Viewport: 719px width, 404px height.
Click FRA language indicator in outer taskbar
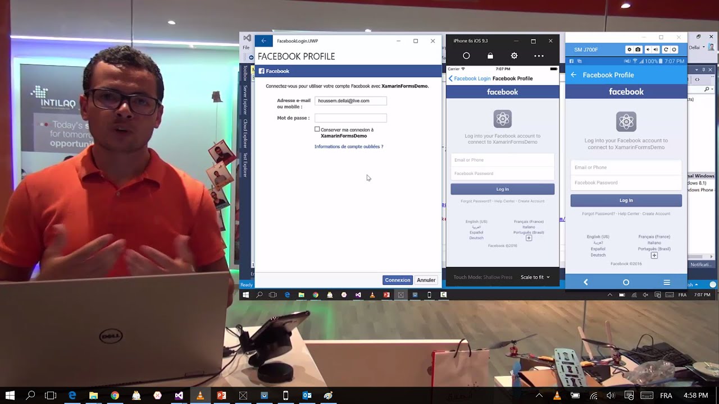[666, 396]
